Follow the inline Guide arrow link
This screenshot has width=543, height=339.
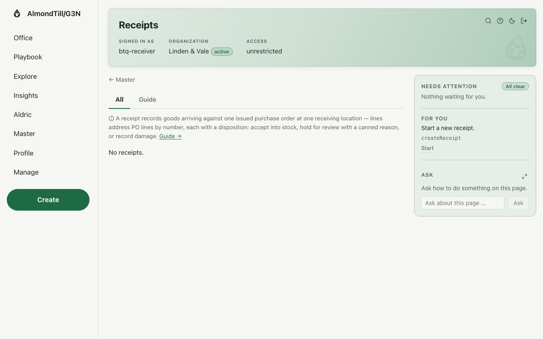(x=171, y=136)
